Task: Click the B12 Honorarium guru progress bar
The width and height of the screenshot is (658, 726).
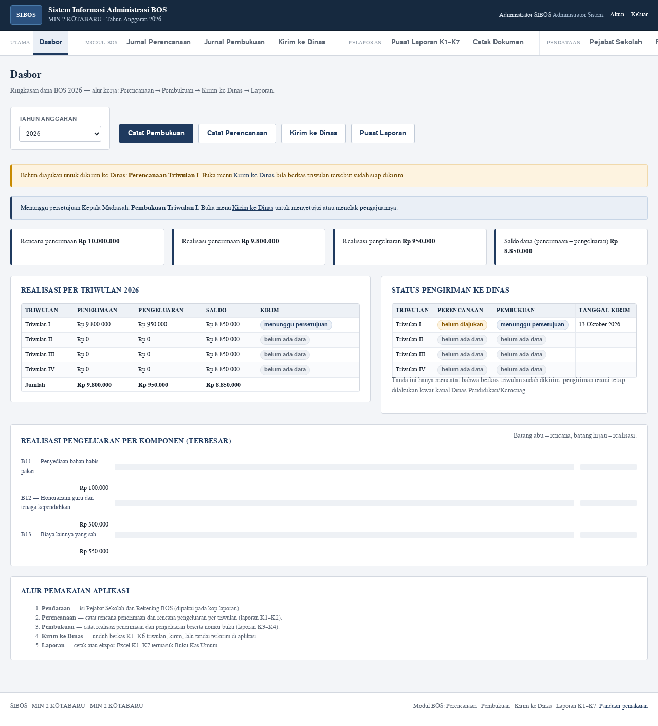Action: 344,503
